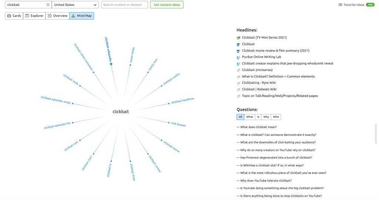Expand the clickbait netflix branch

(162, 86)
